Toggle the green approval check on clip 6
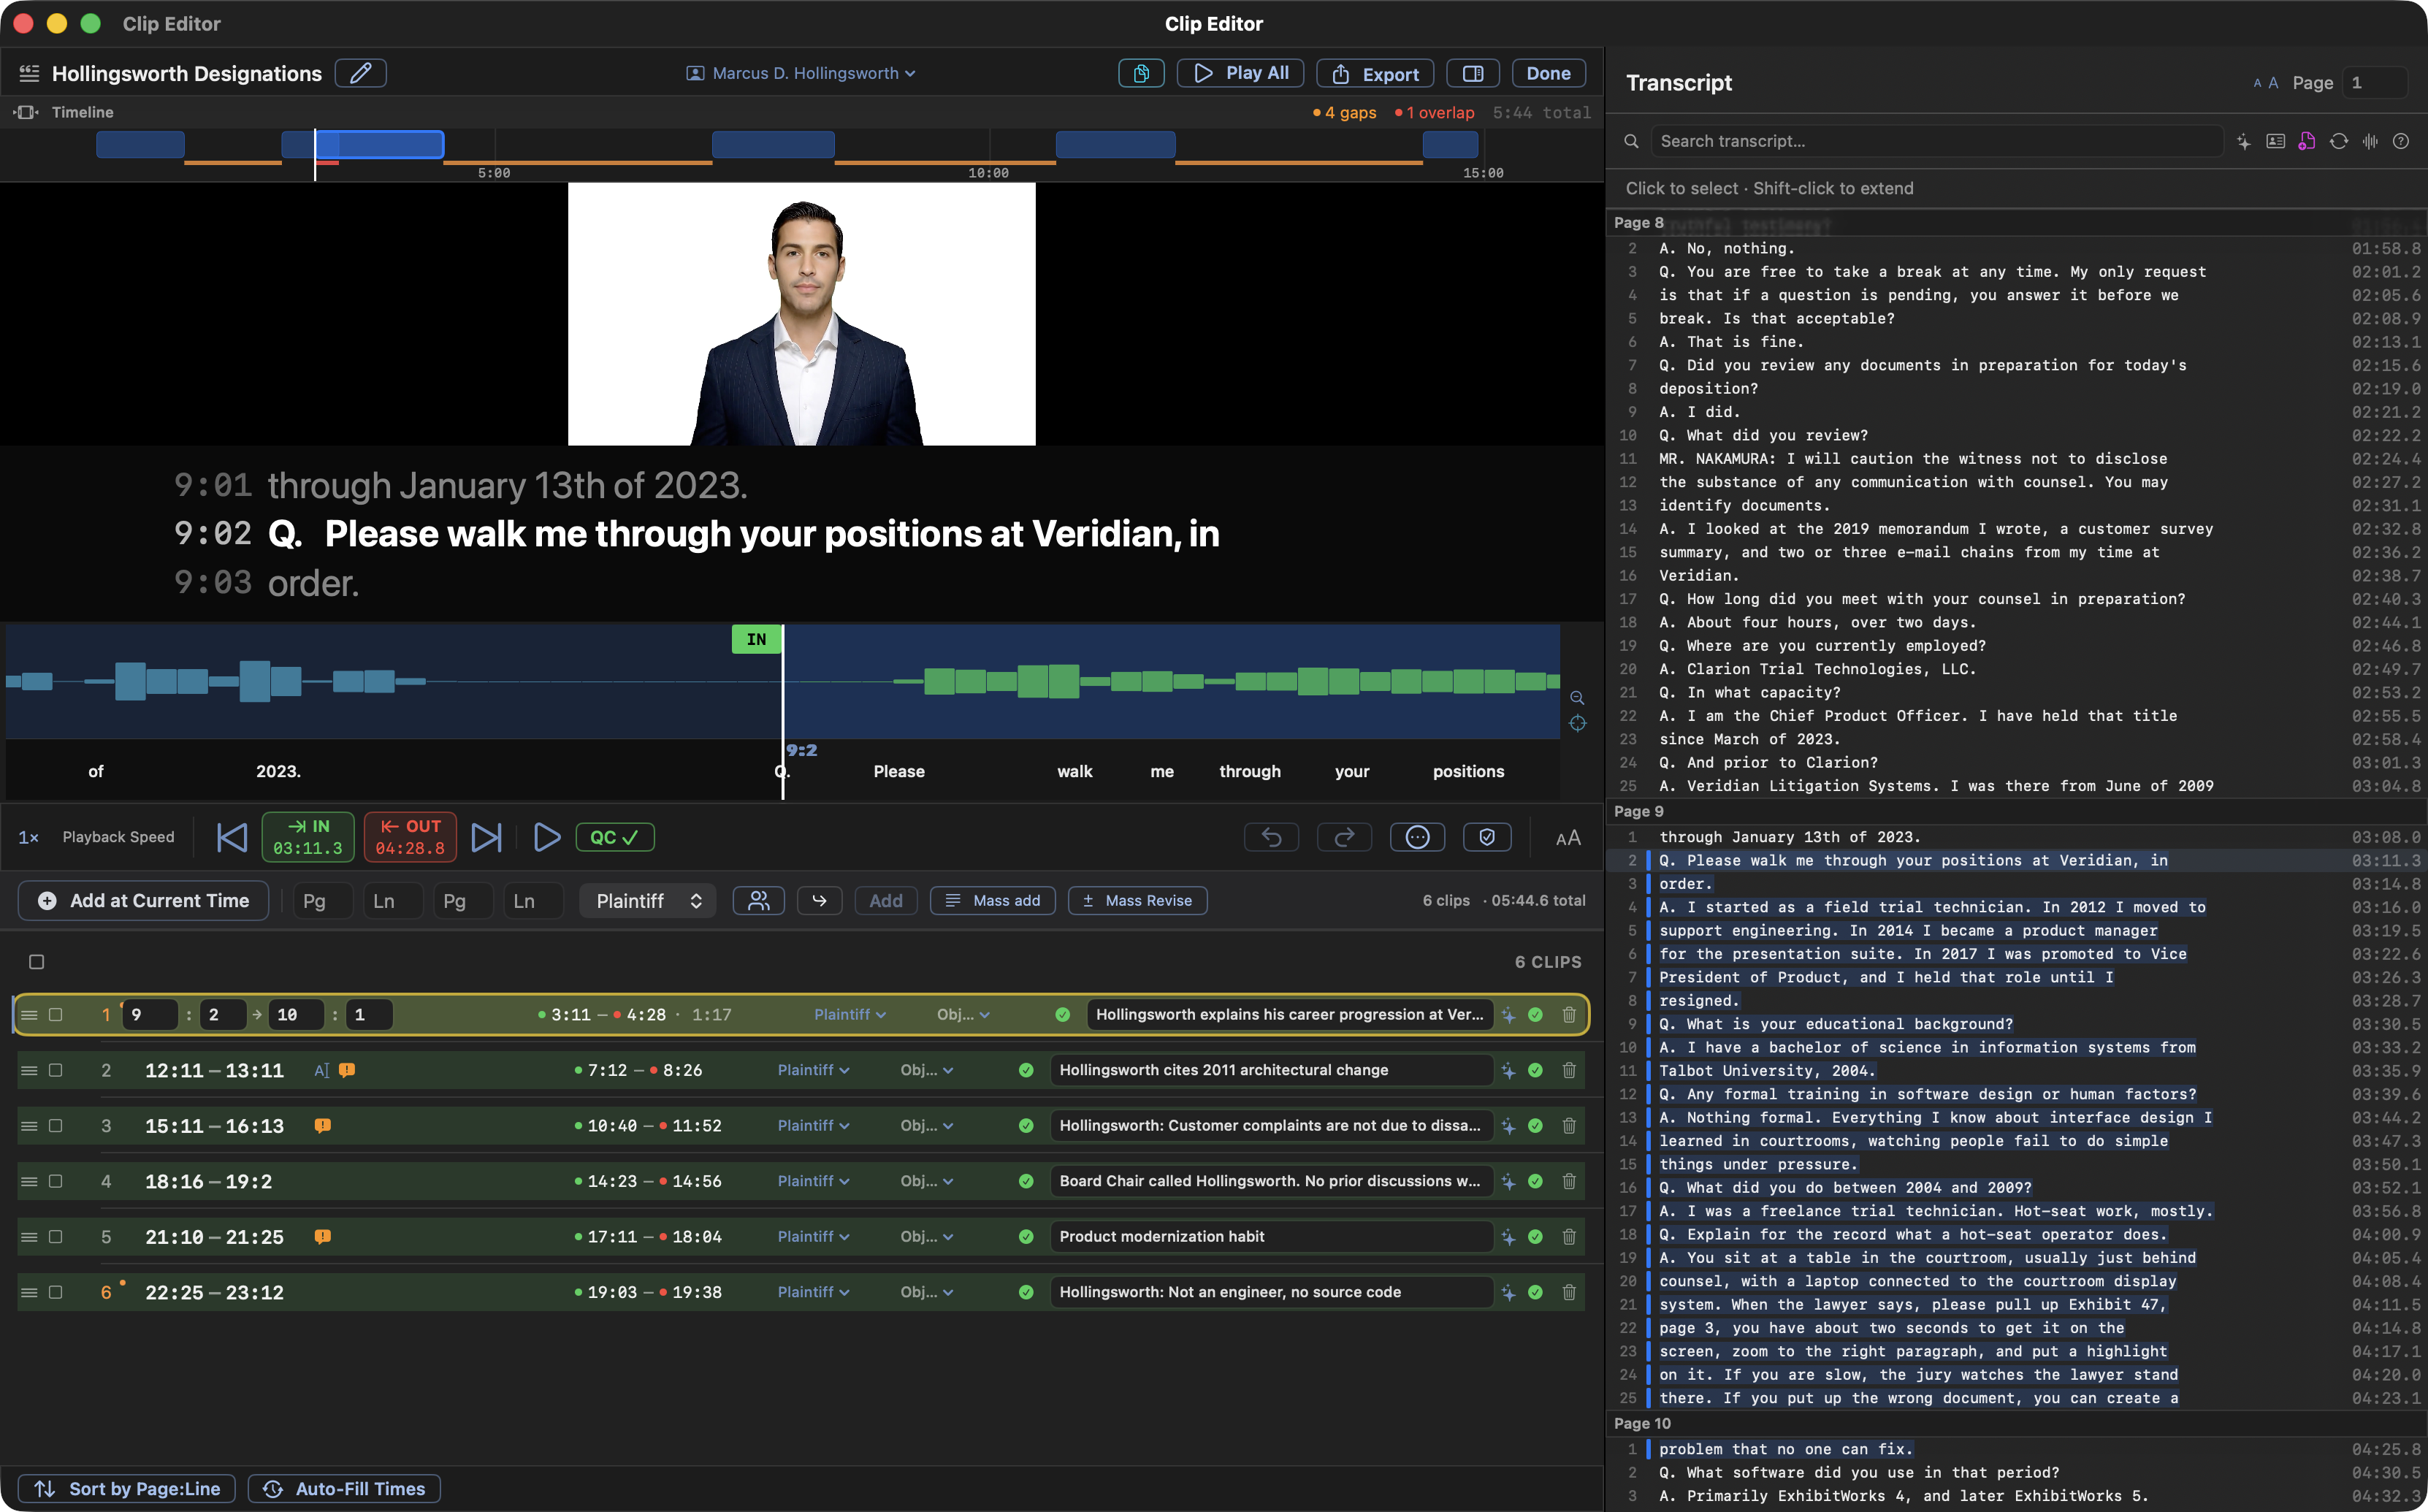The height and width of the screenshot is (1512, 2428). [x=1535, y=1292]
